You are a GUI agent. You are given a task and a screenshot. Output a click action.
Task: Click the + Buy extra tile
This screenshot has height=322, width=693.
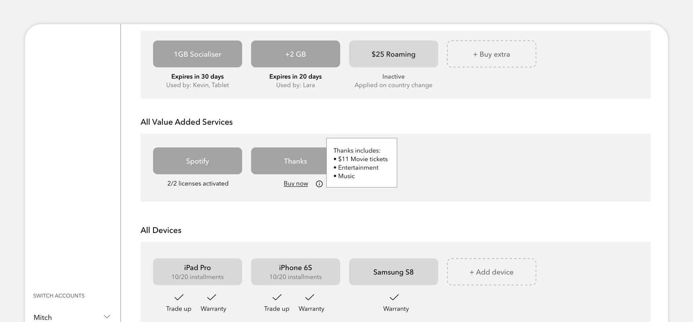491,54
